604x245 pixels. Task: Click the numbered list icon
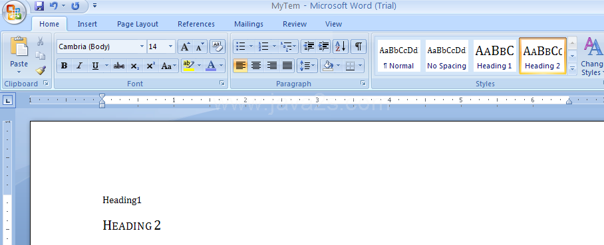pyautogui.click(x=264, y=46)
